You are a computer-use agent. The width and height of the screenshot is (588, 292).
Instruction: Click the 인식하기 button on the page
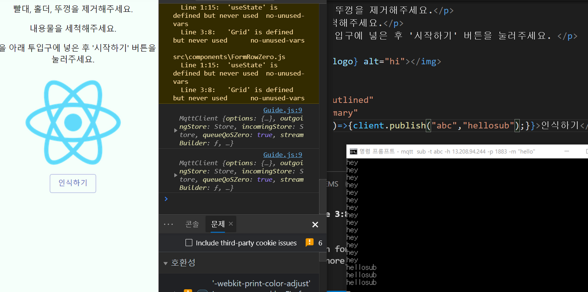[73, 183]
